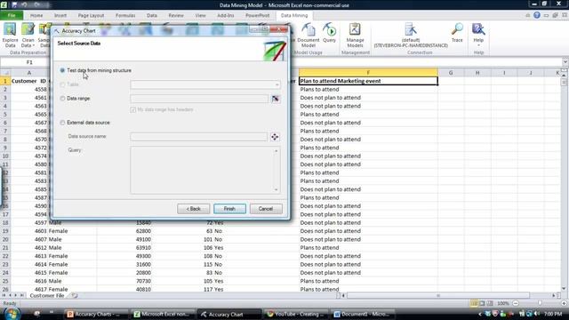Viewport: 569px width, 320px height.
Task: Open the Data Mining ribbon tab
Action: pos(294,16)
